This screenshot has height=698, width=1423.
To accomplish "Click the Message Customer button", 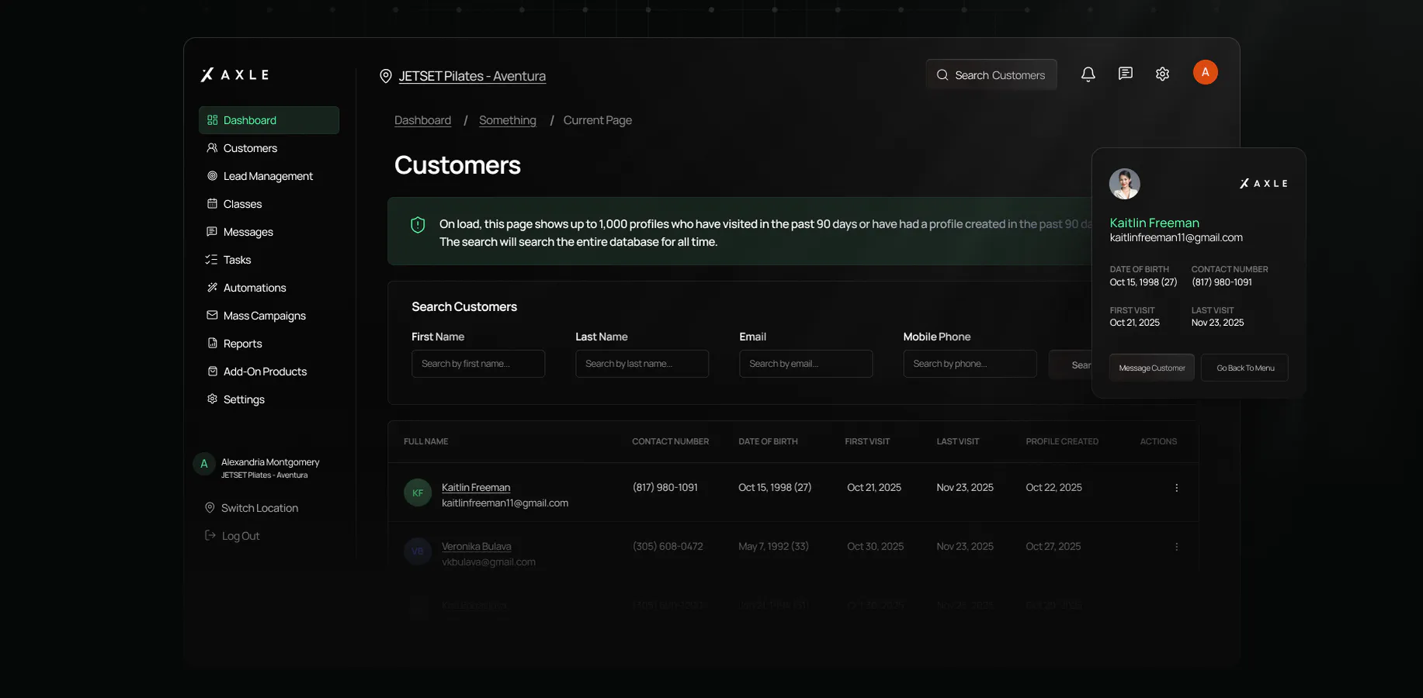I will click(x=1152, y=368).
